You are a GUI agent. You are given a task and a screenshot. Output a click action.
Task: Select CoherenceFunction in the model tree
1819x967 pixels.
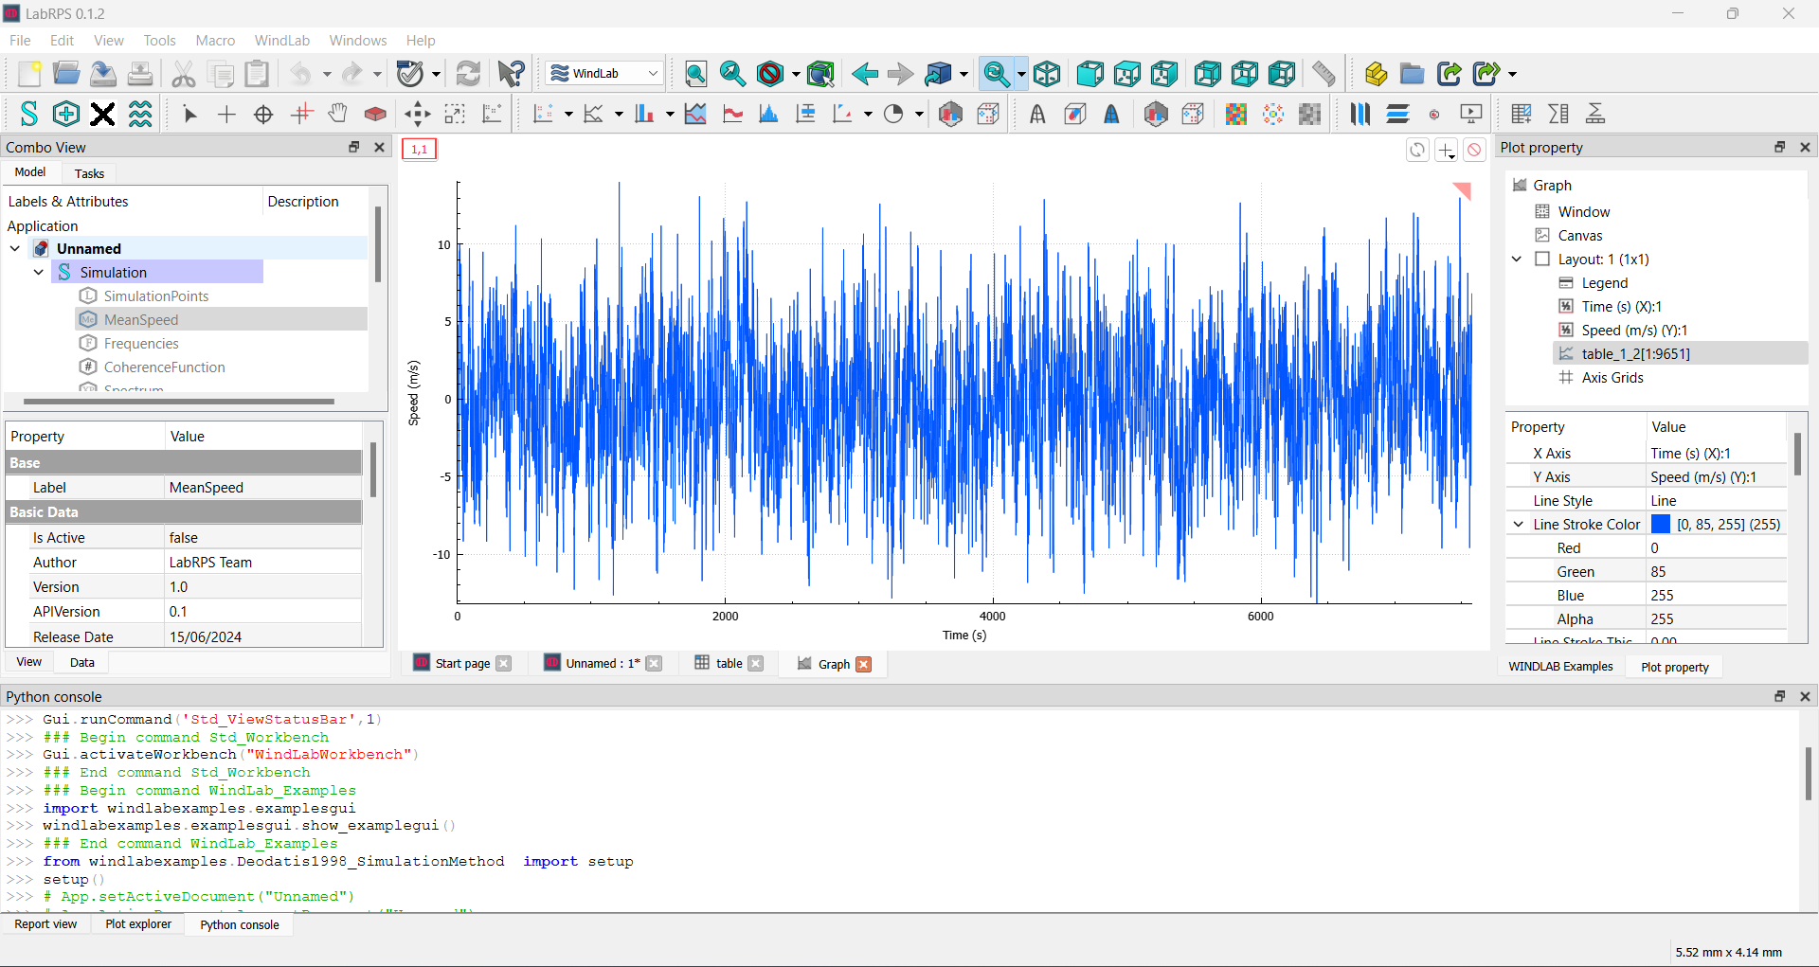pyautogui.click(x=164, y=367)
